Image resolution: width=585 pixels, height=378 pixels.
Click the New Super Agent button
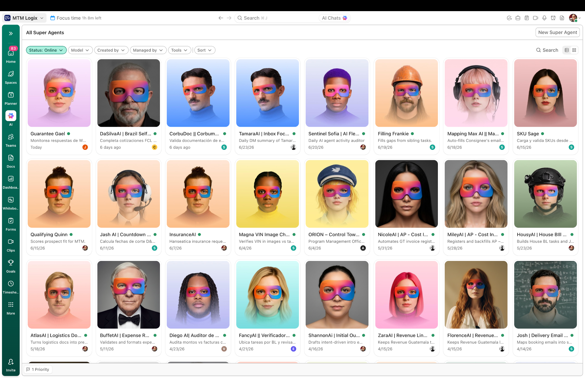(x=558, y=33)
